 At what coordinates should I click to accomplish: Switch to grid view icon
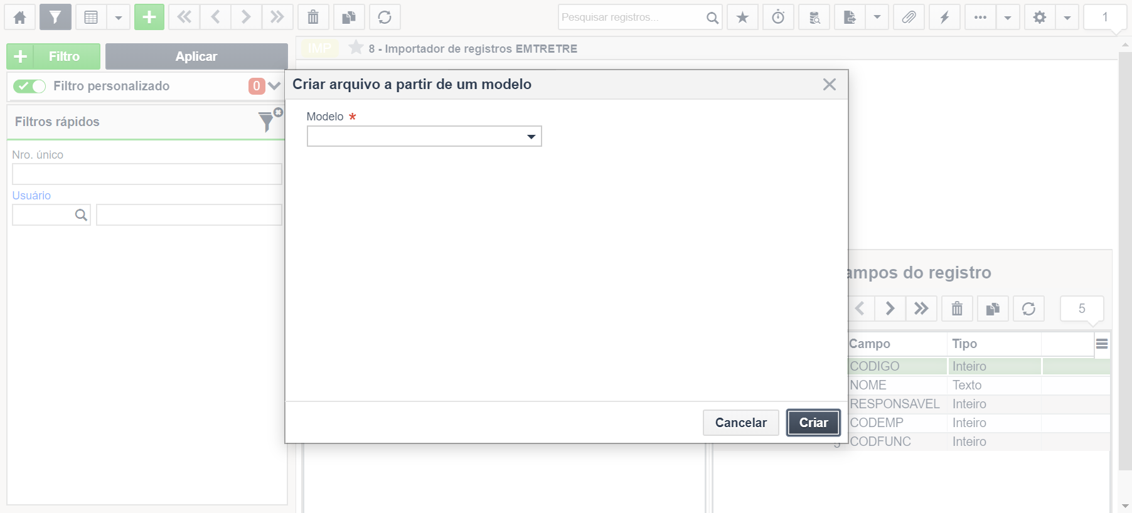point(91,18)
